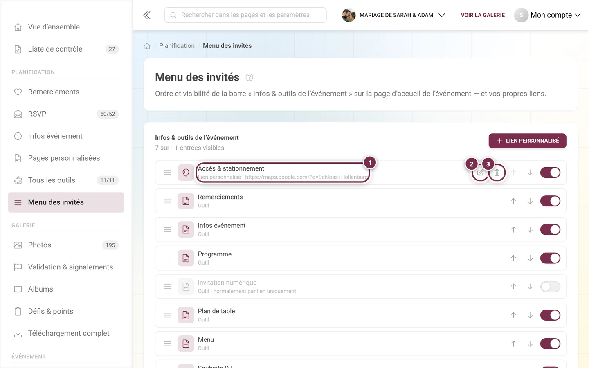Click drag handle of Programme row
Image resolution: width=589 pixels, height=368 pixels.
pyautogui.click(x=167, y=258)
